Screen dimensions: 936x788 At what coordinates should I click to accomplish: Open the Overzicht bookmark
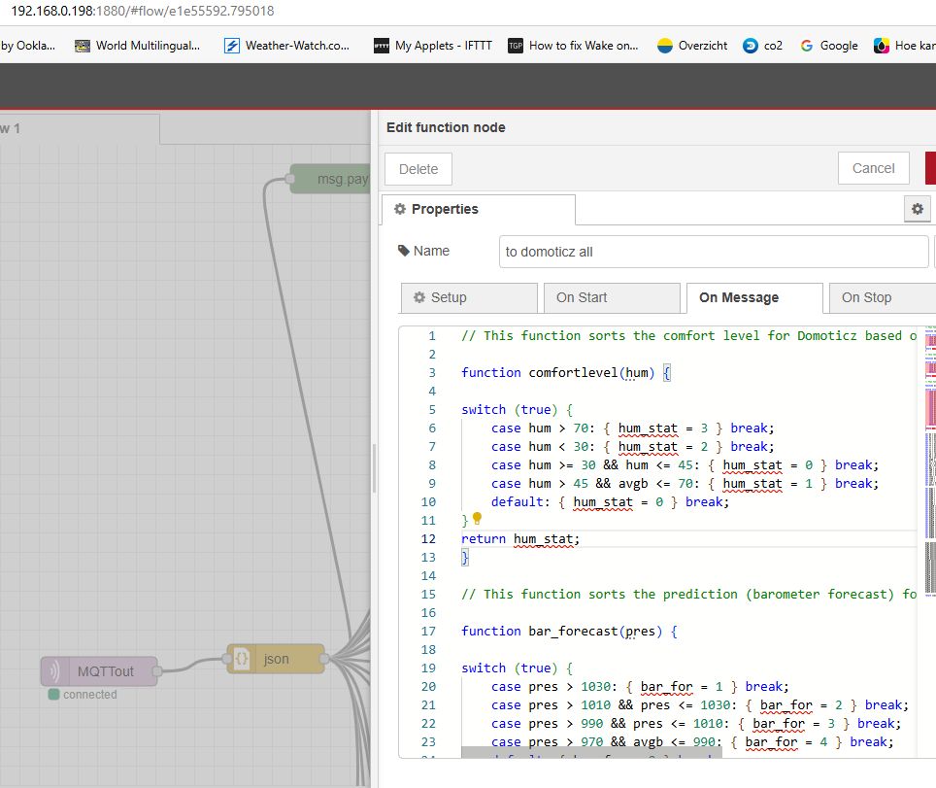(692, 46)
